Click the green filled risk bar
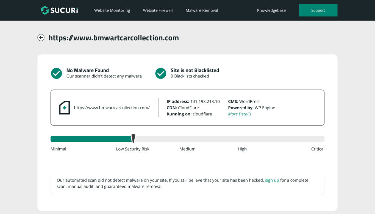 click(x=91, y=139)
